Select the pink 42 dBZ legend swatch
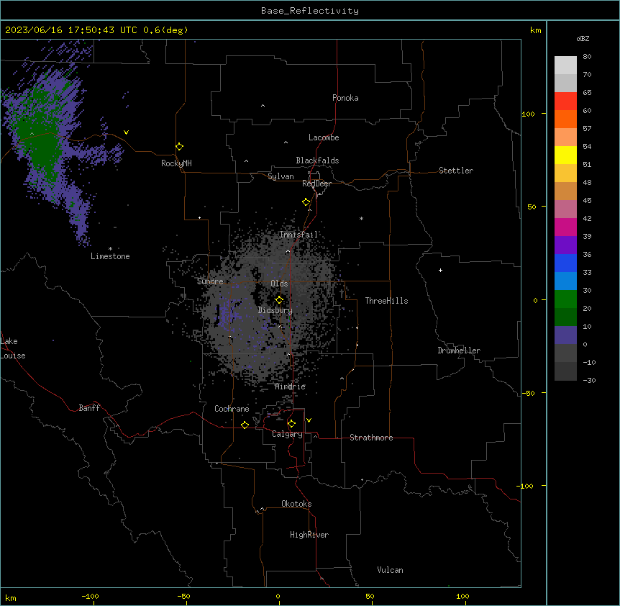620x606 pixels. [565, 209]
